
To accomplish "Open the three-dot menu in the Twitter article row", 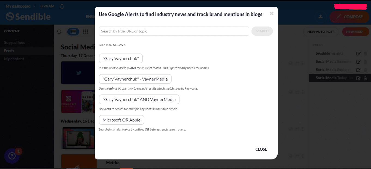I will tap(303, 63).
